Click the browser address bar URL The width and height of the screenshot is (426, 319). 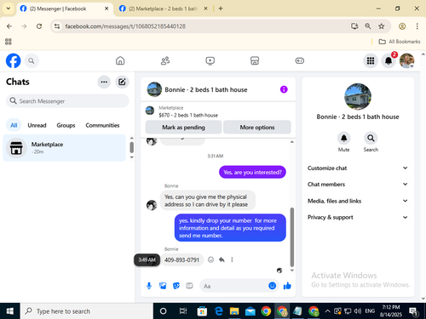click(x=125, y=26)
